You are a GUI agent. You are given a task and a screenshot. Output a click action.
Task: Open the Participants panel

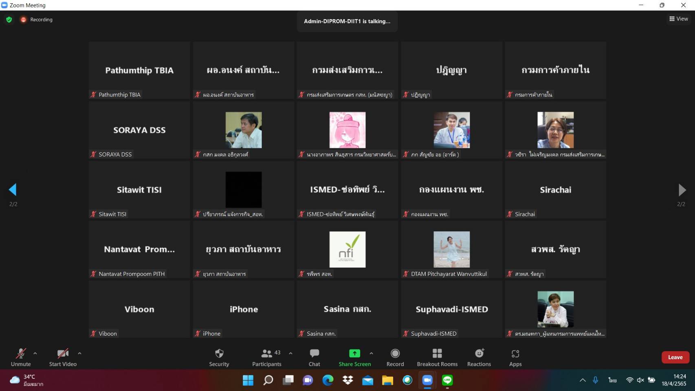coord(267,357)
